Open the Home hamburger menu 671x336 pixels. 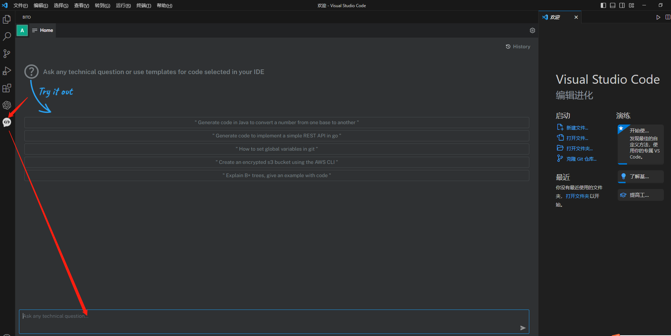pos(35,30)
